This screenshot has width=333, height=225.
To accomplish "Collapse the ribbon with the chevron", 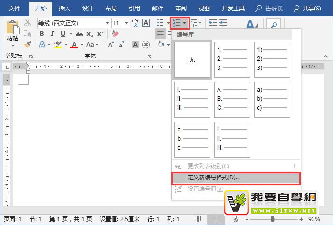I will click(325, 56).
